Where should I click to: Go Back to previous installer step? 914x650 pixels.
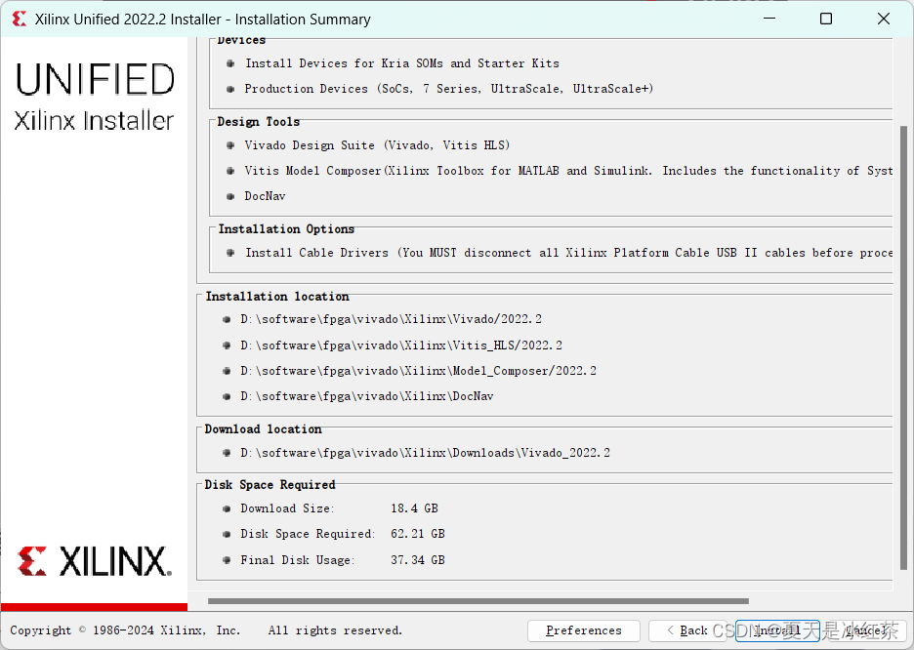687,630
